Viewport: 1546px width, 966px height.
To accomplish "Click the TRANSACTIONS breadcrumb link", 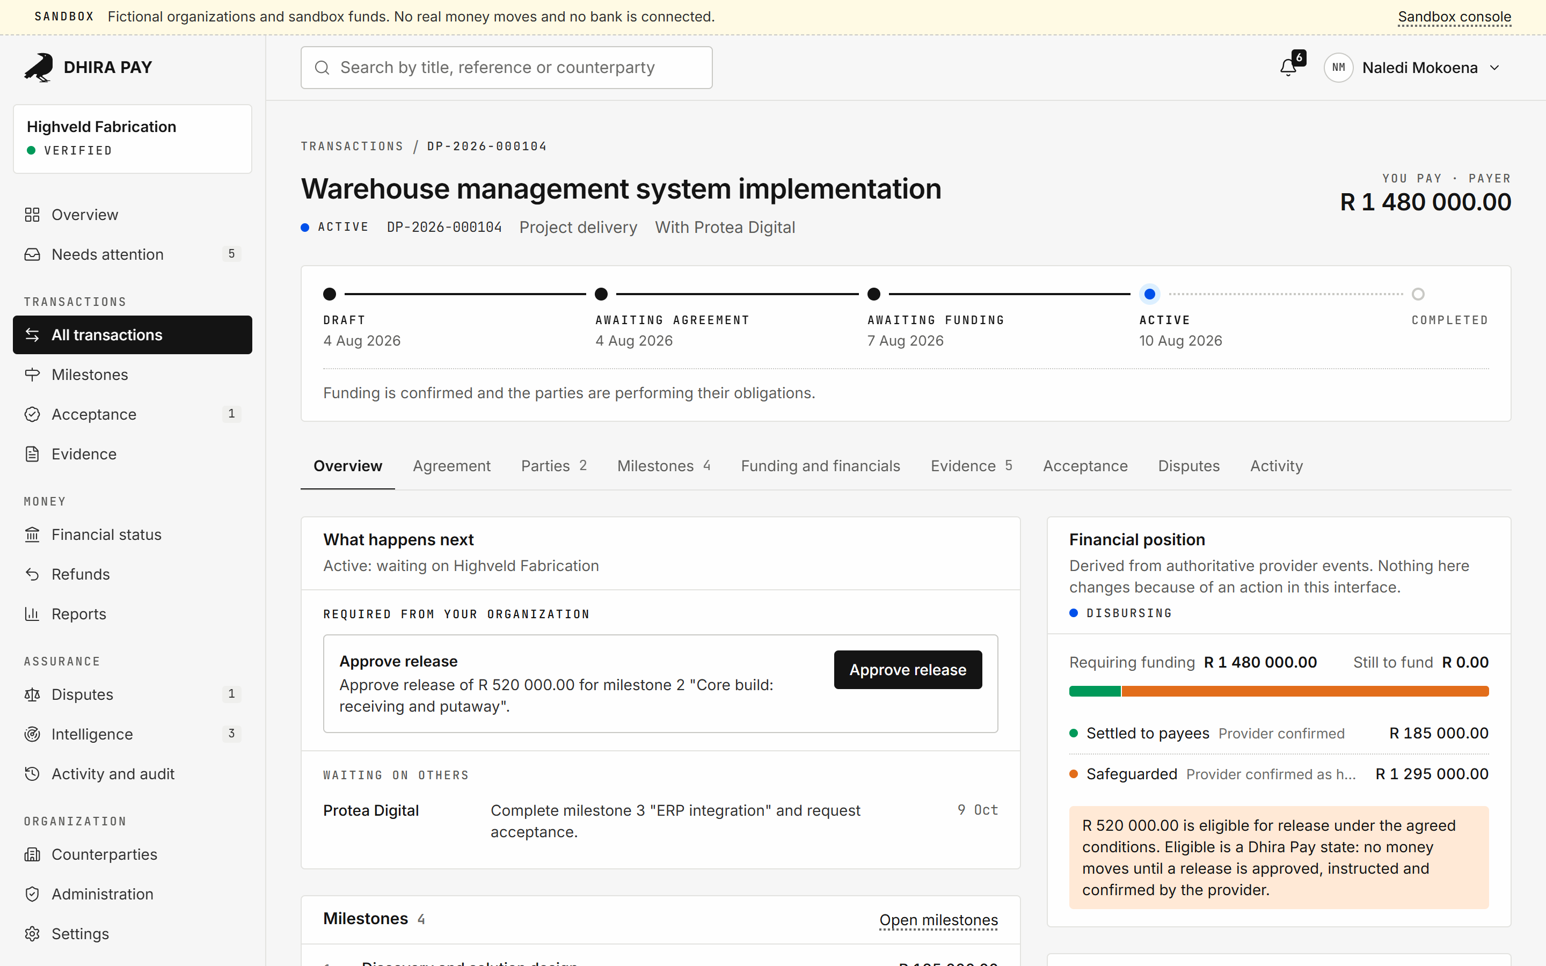I will tap(352, 147).
